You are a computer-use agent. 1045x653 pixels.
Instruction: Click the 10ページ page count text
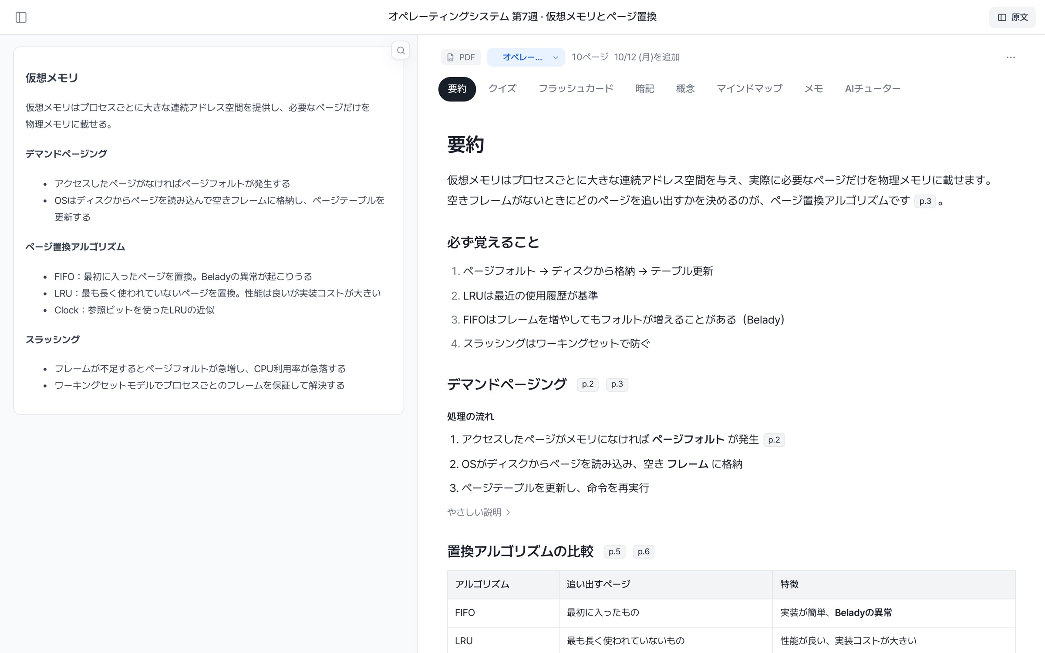(x=590, y=57)
